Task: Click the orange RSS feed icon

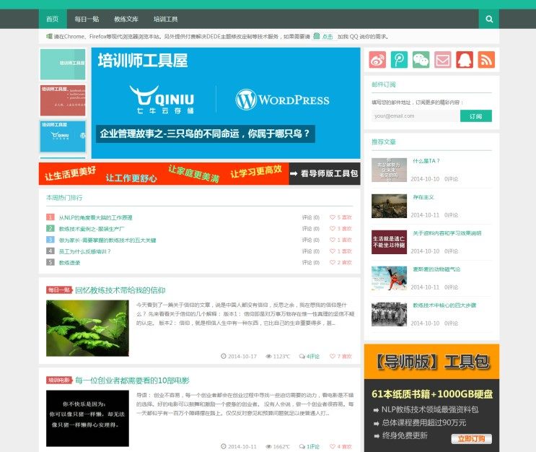Action: coord(486,60)
